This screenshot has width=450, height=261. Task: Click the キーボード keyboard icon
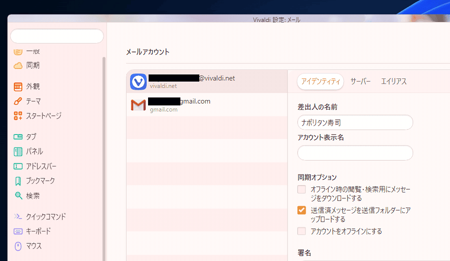(x=18, y=231)
